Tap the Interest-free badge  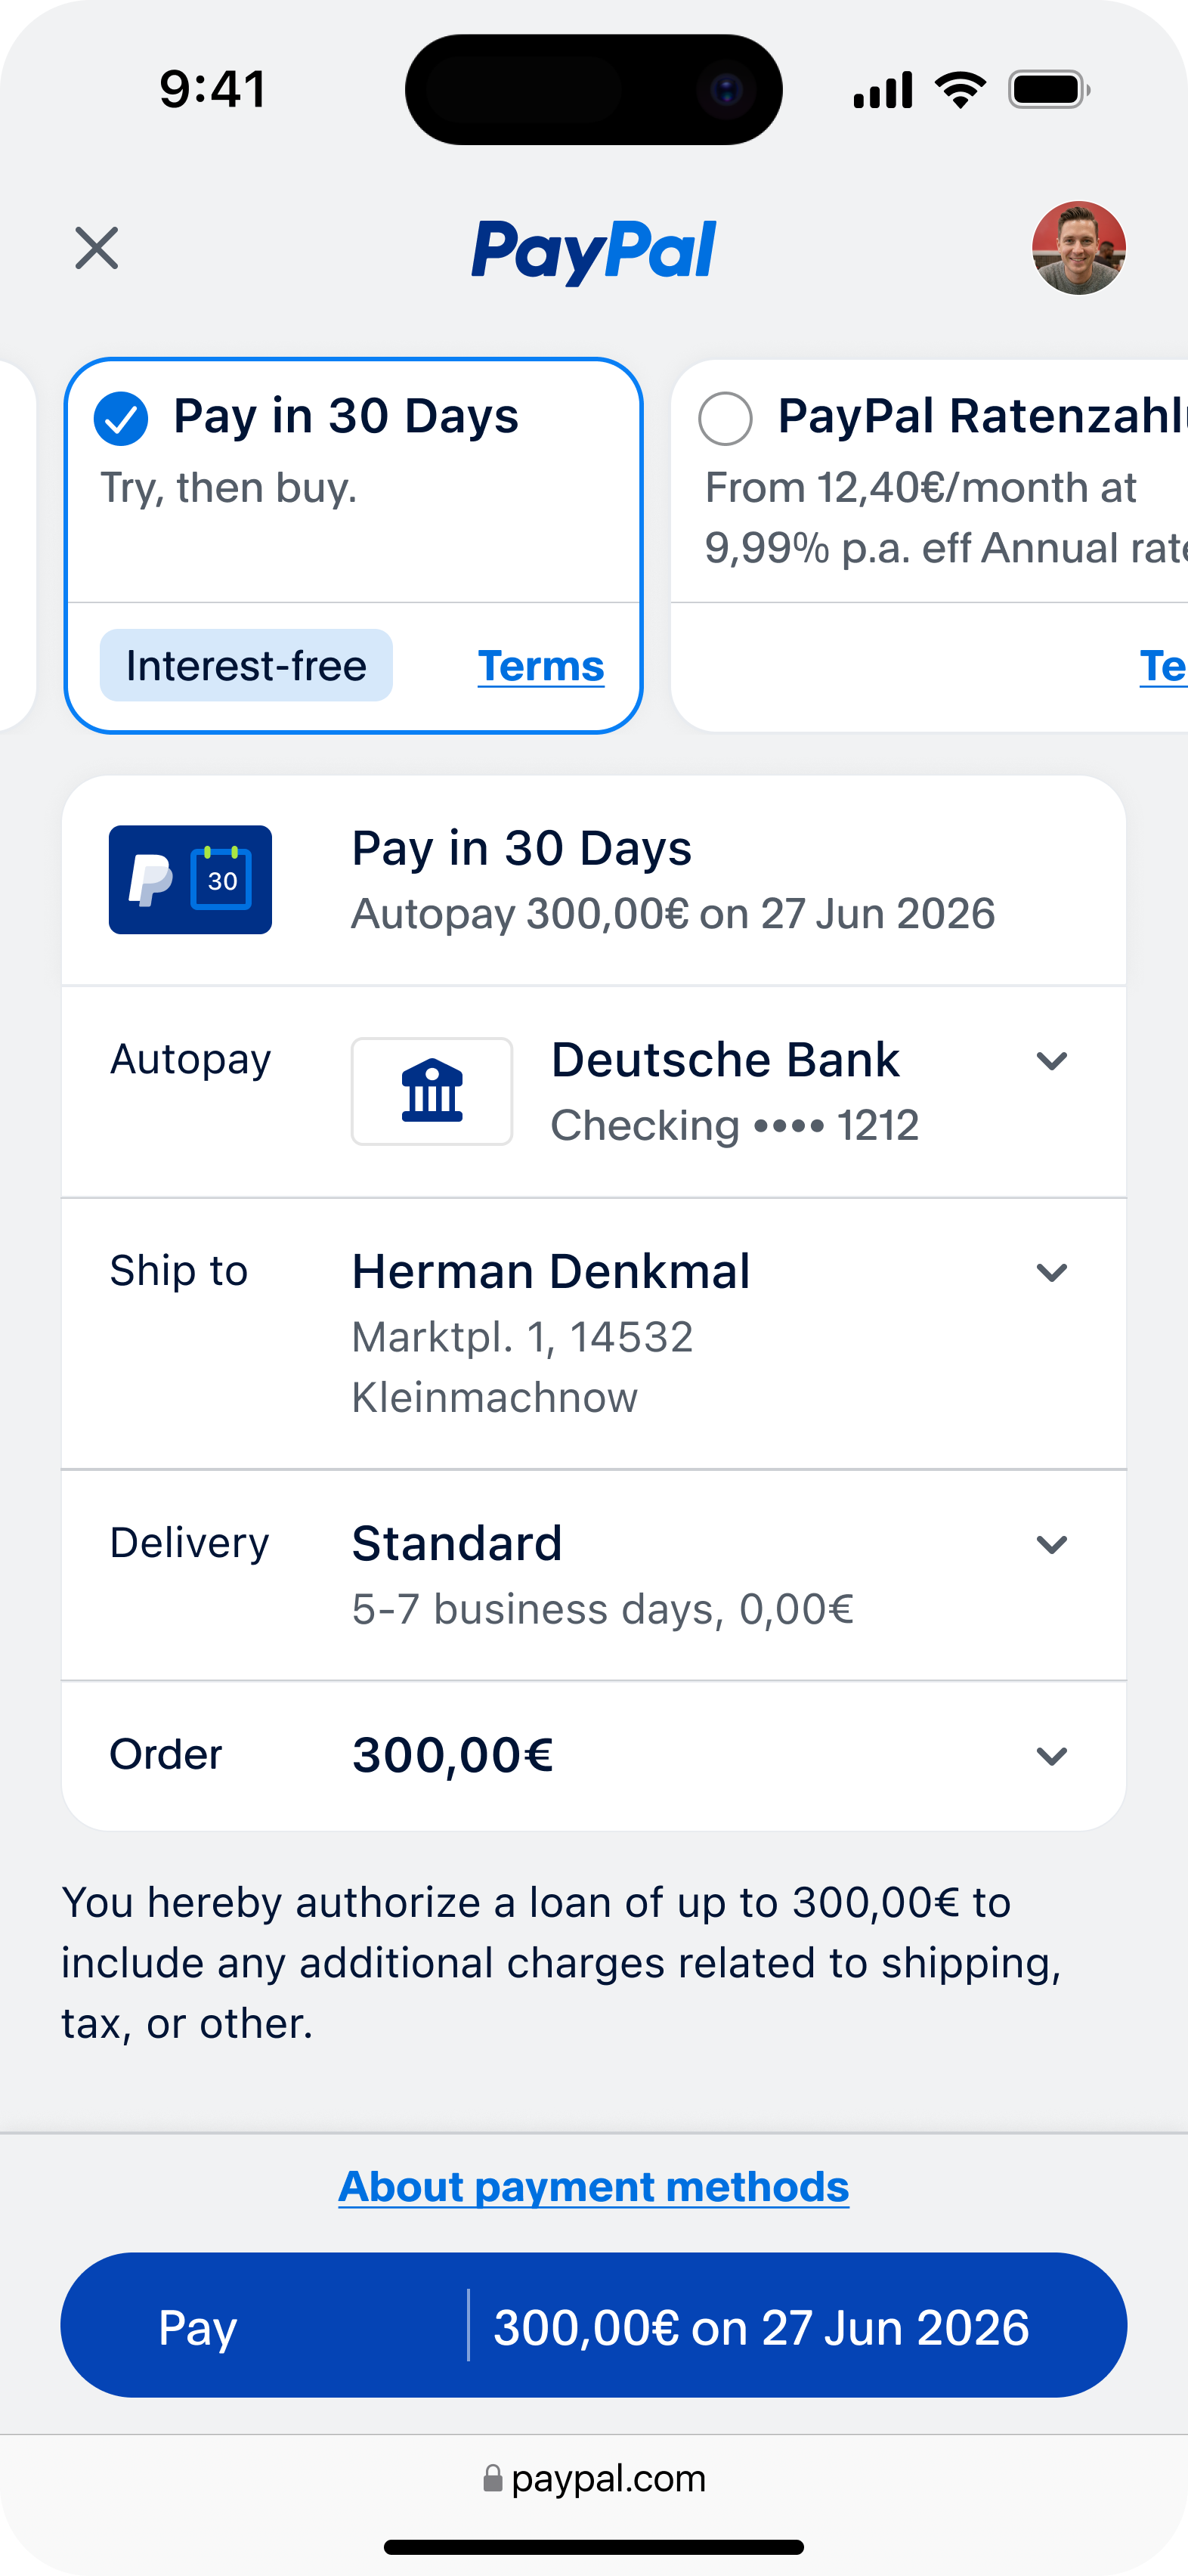coord(246,665)
